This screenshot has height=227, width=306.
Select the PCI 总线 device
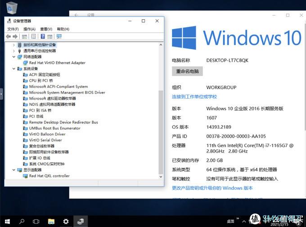(x=36, y=116)
